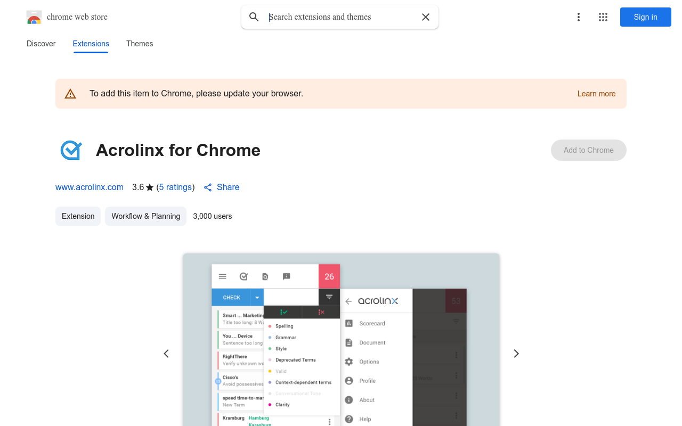The width and height of the screenshot is (682, 426).
Task: Open the Learn more link
Action: tap(596, 94)
